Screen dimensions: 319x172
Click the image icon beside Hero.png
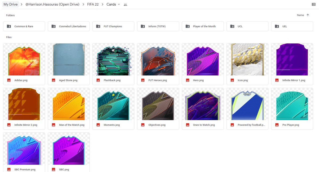(x=187, y=80)
